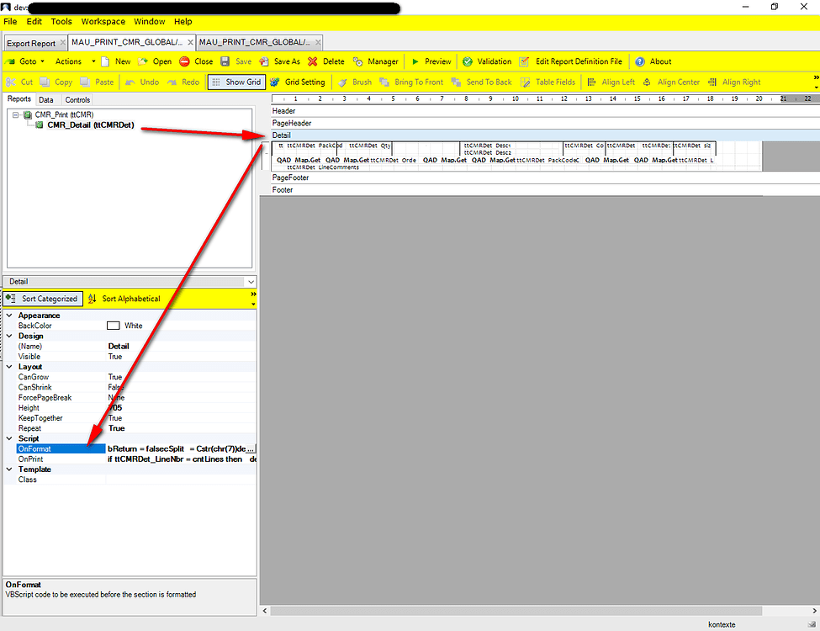The image size is (820, 631).
Task: Click the red Close icon
Action: (184, 61)
